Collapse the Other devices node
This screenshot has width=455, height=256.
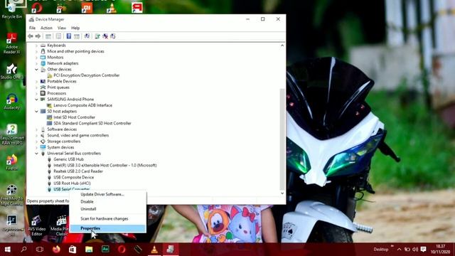click(x=36, y=70)
